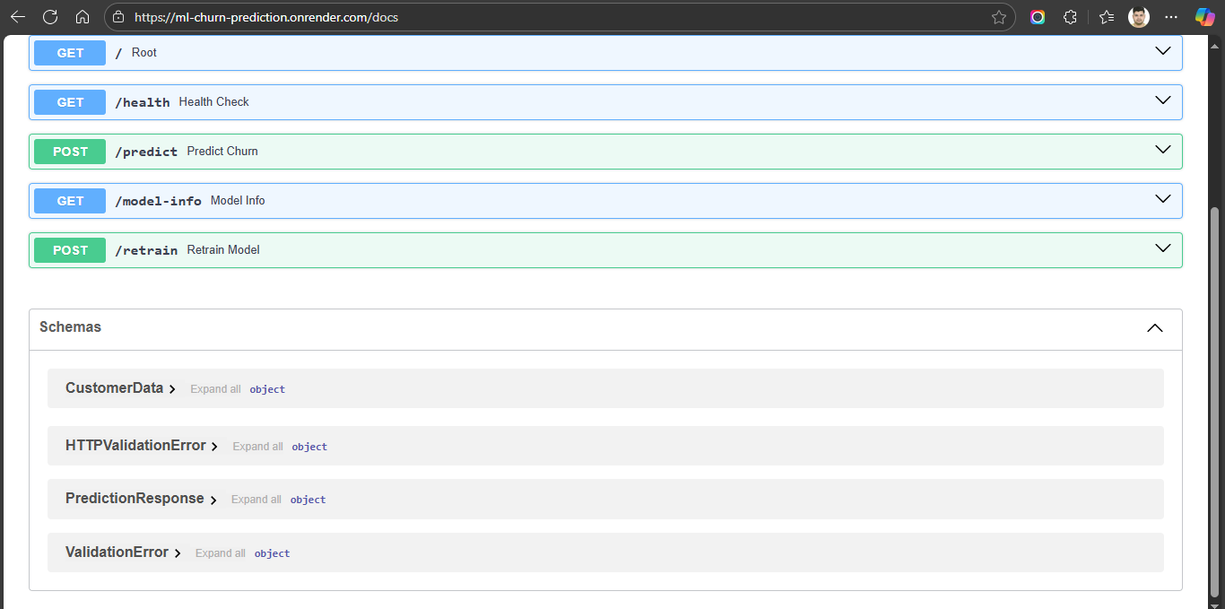Click the GET badge for /health
1225x609 pixels.
(70, 102)
